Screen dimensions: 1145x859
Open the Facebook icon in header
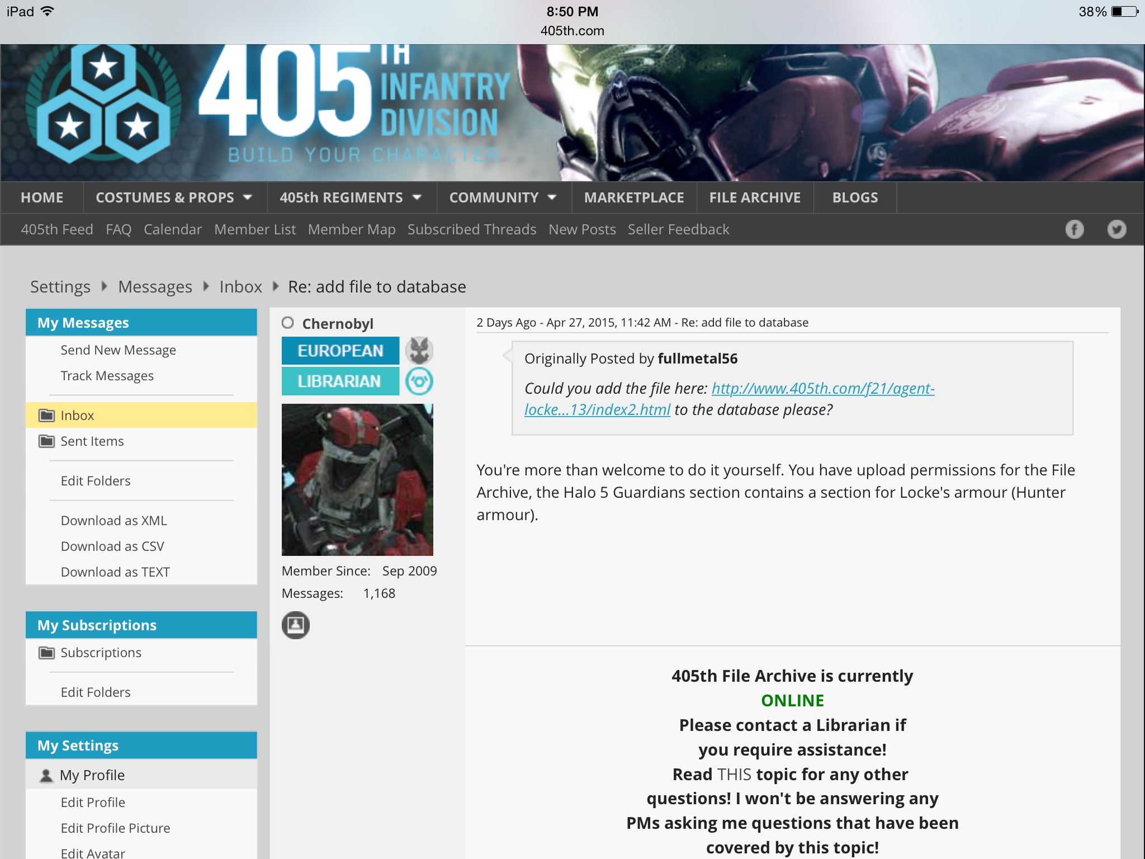(1074, 229)
